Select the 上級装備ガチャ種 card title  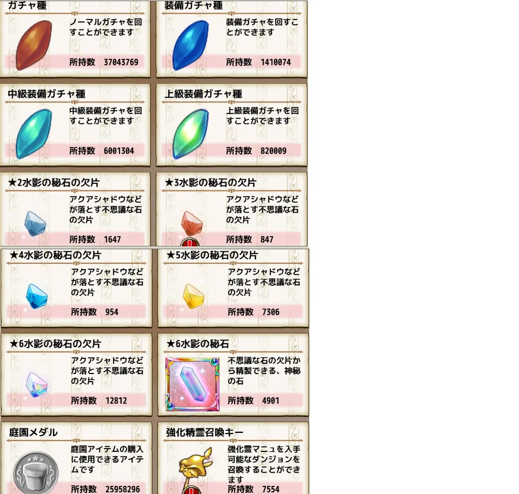[203, 94]
